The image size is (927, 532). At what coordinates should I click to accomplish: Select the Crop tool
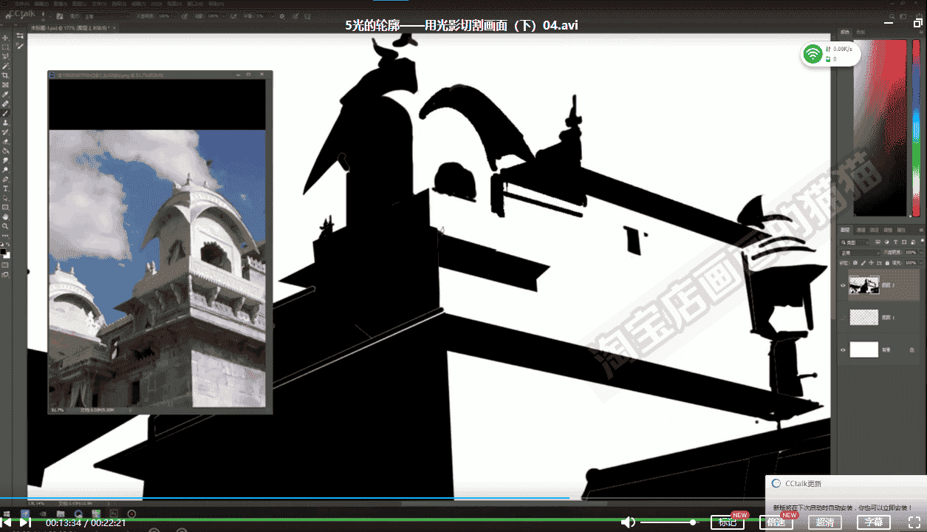(x=6, y=75)
